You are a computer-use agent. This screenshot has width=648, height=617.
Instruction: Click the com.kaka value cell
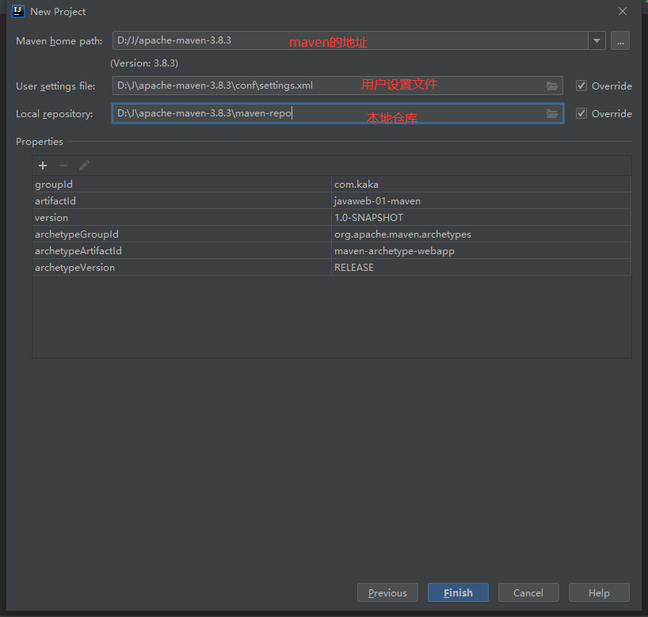481,185
